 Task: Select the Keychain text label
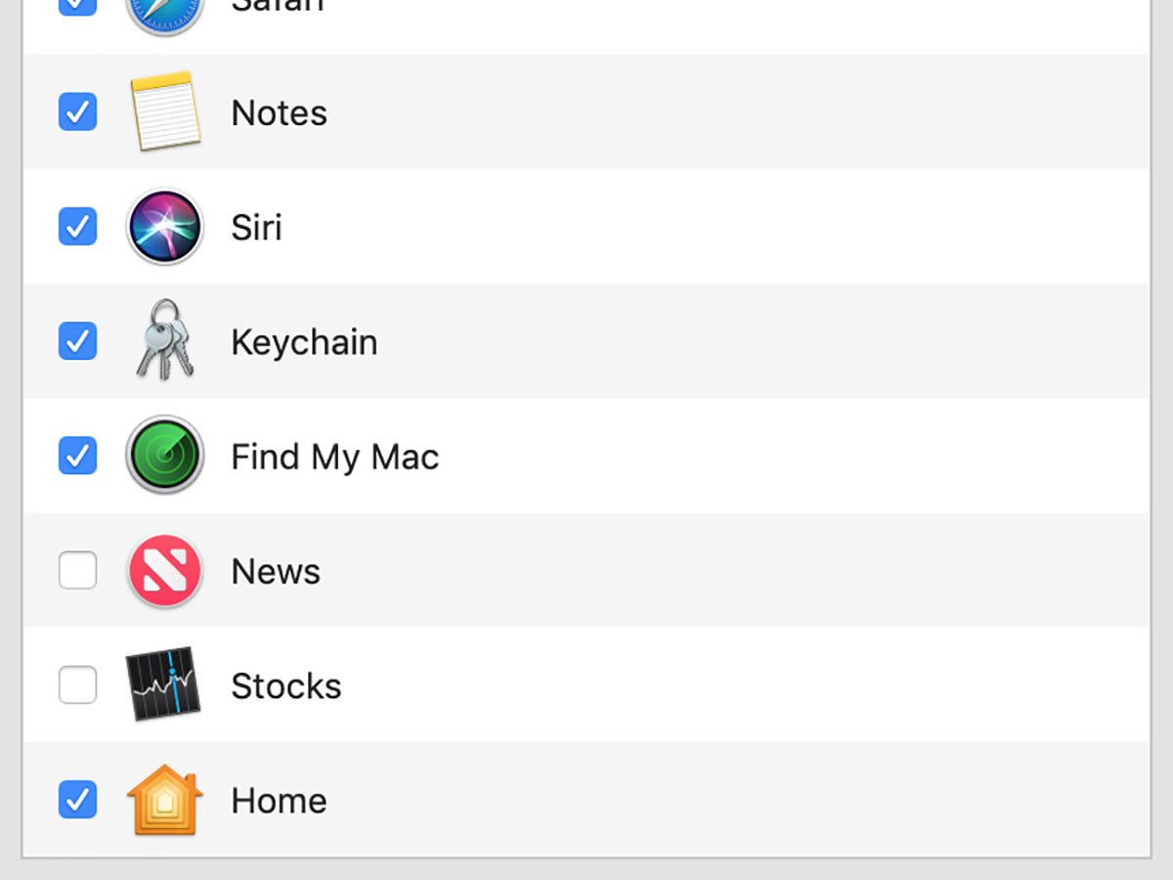click(x=304, y=342)
